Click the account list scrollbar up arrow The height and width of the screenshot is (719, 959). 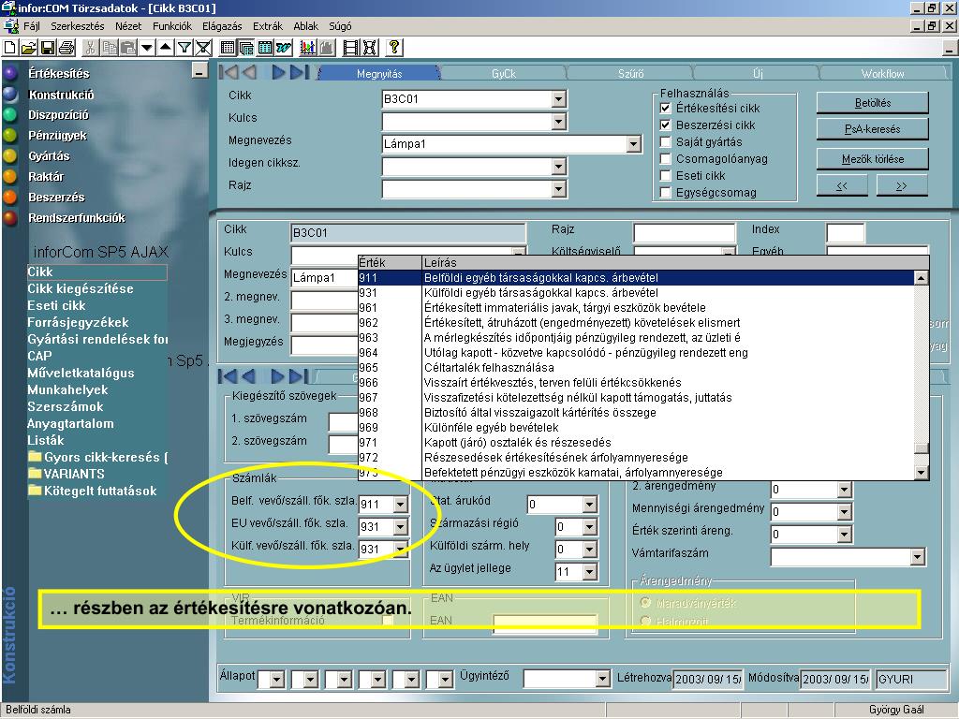tap(922, 278)
